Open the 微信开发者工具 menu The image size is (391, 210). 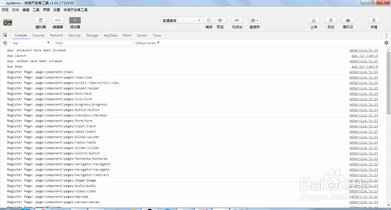pyautogui.click(x=75, y=10)
